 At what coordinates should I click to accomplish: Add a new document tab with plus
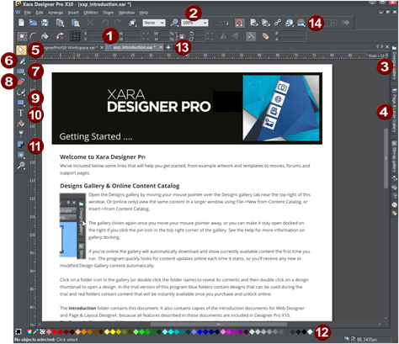[168, 48]
